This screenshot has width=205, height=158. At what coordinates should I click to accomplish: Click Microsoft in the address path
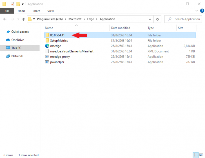(x=75, y=19)
